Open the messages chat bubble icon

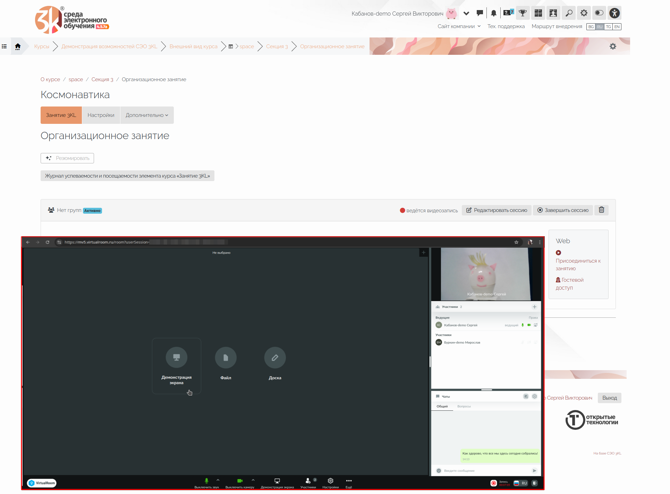coord(480,13)
